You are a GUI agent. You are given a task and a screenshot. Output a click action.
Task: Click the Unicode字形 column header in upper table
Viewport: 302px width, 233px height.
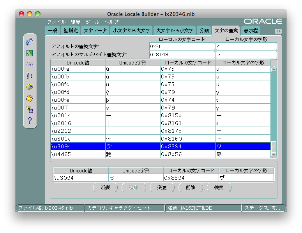[x=133, y=63]
